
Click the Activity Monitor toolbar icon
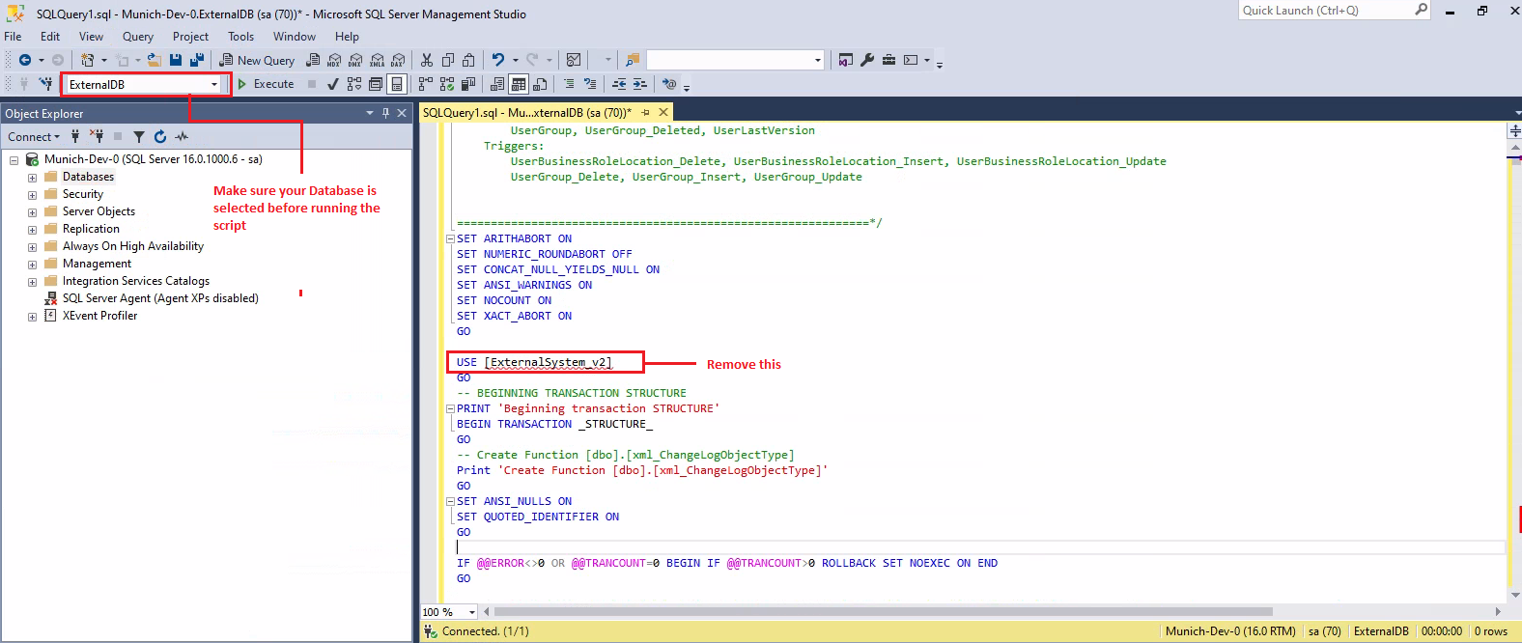click(574, 60)
